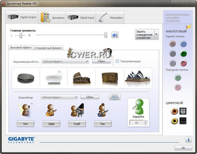Increase the karaoke key value

145,121
